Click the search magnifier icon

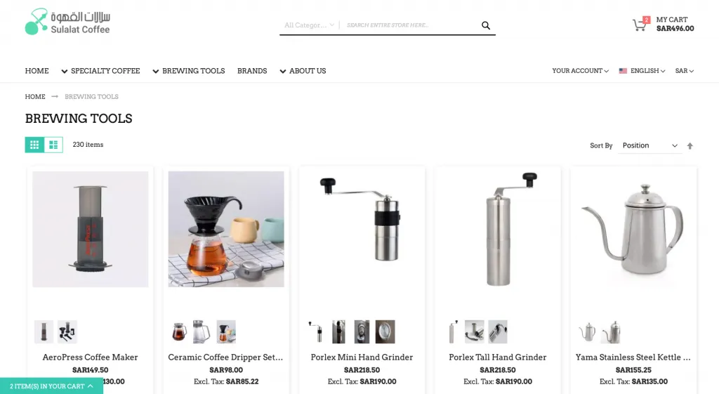(486, 25)
